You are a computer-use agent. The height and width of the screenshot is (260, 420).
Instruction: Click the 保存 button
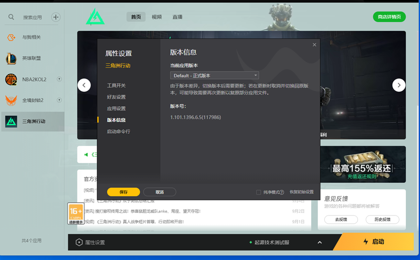pos(123,192)
